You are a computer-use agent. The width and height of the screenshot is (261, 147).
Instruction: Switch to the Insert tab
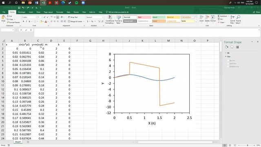pos(31,12)
